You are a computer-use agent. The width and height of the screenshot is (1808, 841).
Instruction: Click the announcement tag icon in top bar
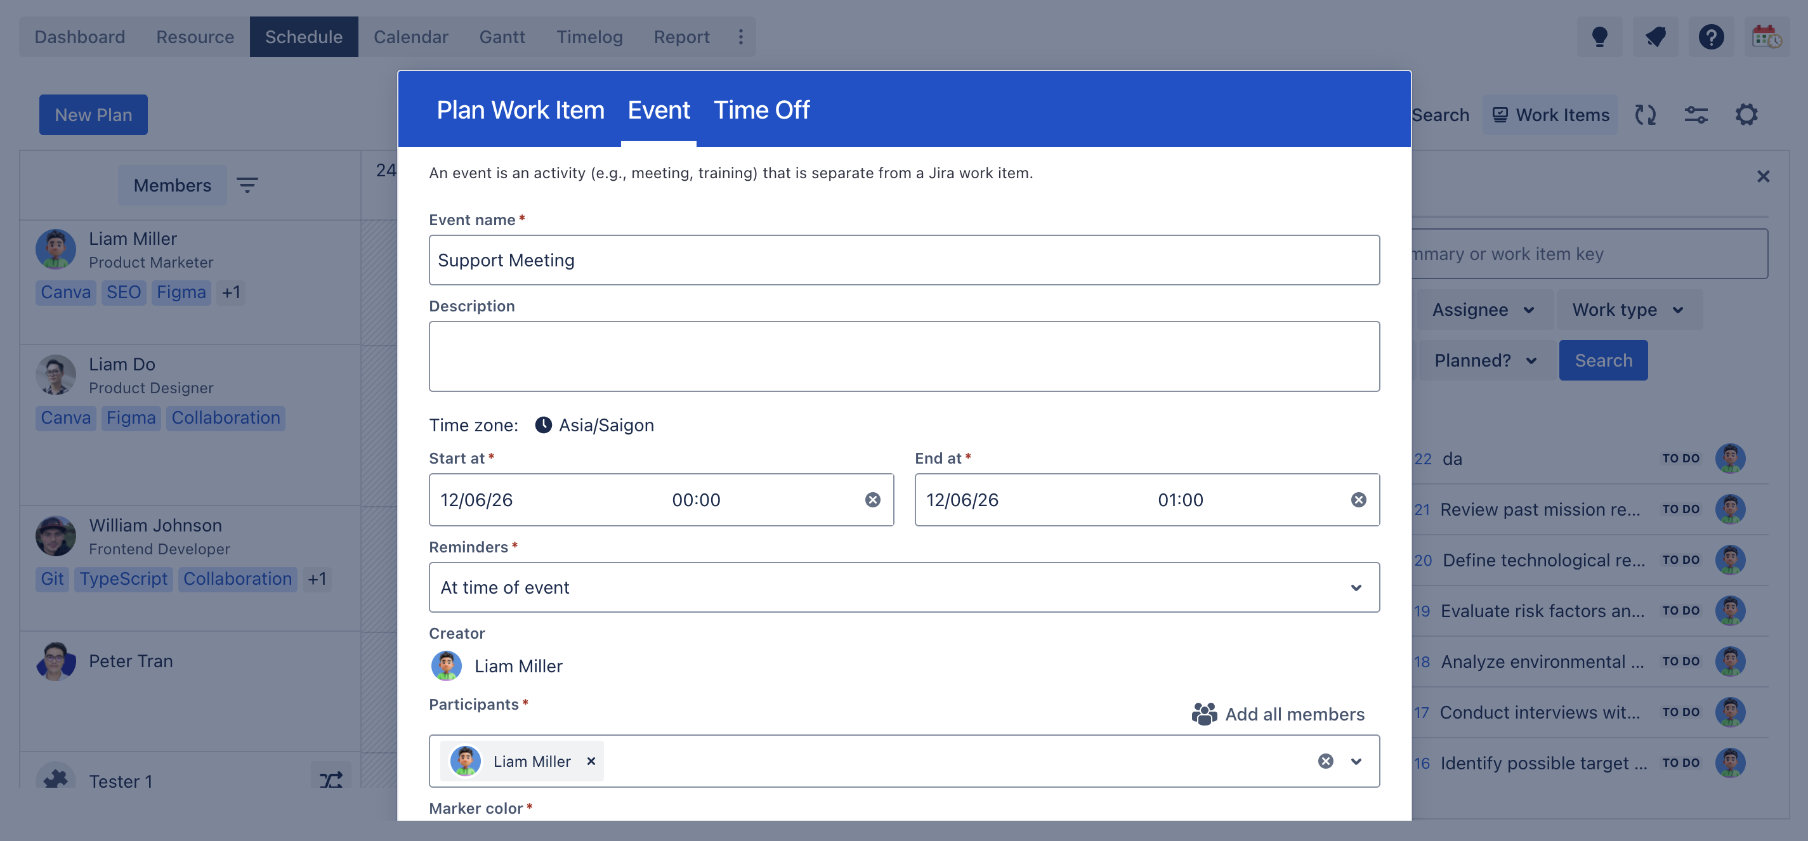[x=1655, y=37]
